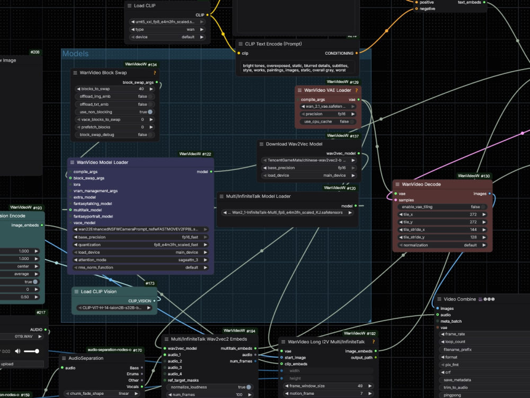Increase blocks_to_swap with right arrow

[151, 89]
